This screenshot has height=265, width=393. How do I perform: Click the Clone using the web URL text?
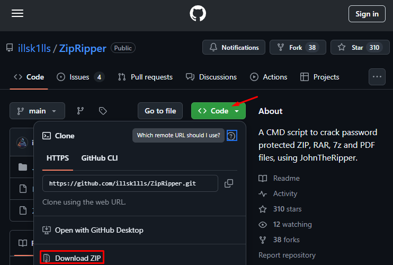point(84,202)
